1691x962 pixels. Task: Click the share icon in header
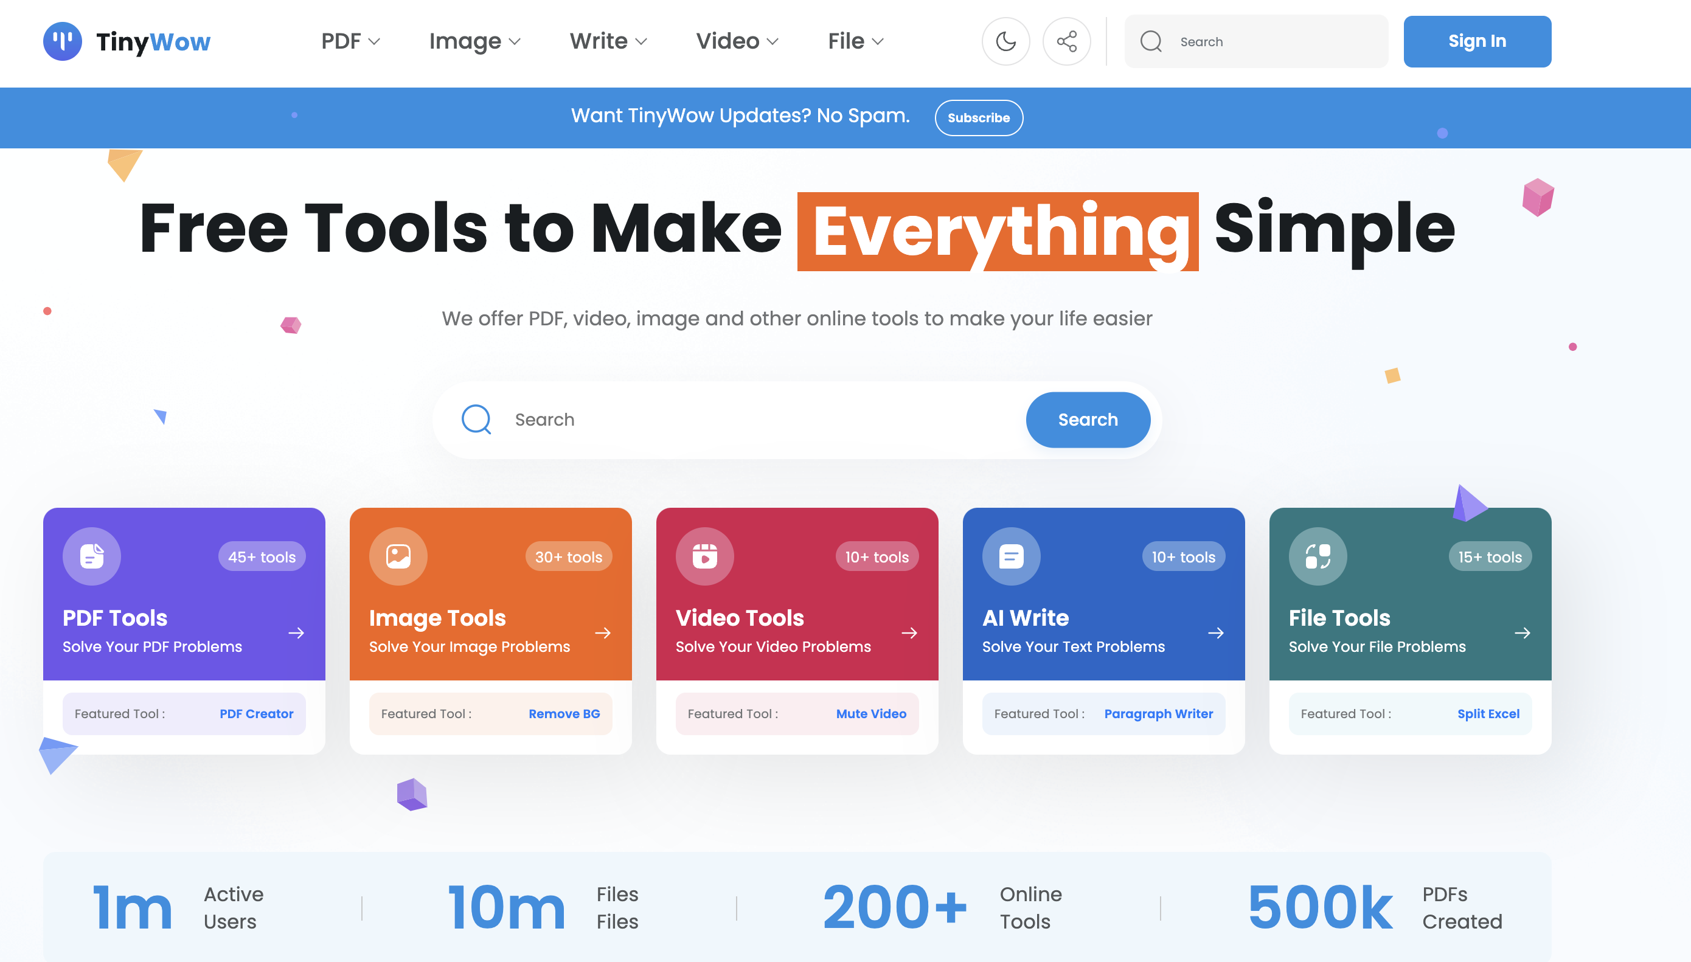pyautogui.click(x=1066, y=41)
